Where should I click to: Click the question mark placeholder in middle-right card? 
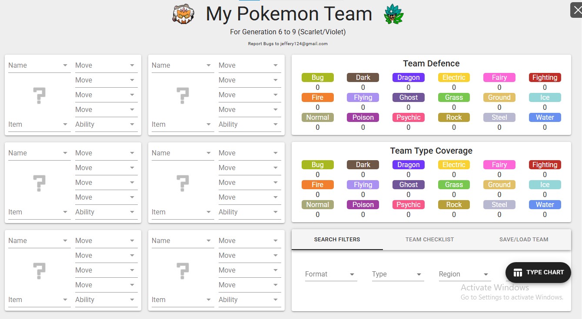(x=183, y=183)
